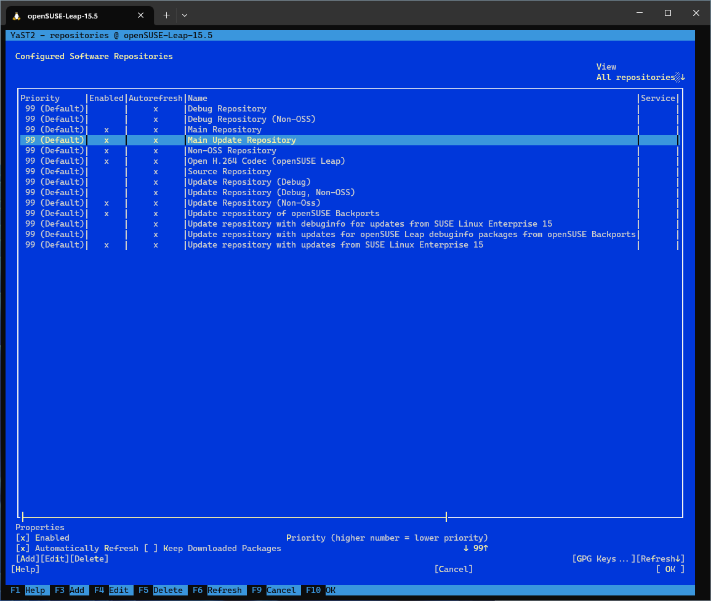Image resolution: width=711 pixels, height=601 pixels.
Task: Adjust the Priority 99 spin field
Action: tap(476, 549)
